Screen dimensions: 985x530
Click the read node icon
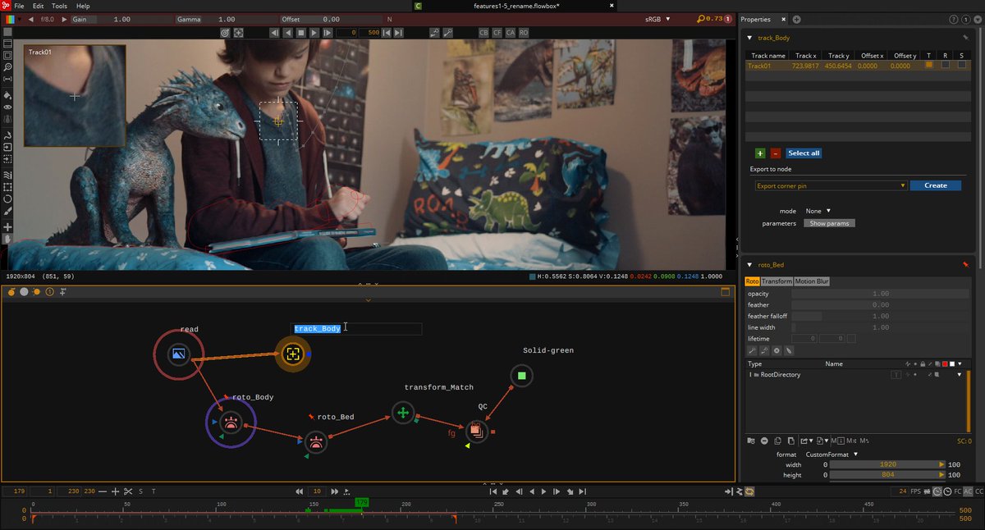coord(178,354)
